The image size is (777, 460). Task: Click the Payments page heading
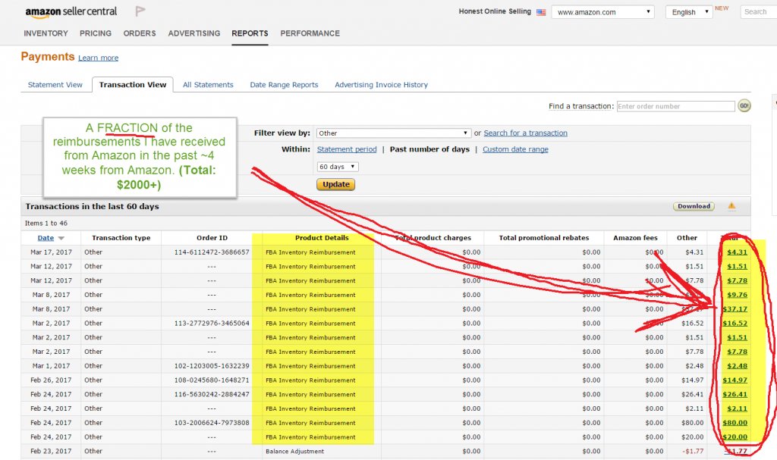[48, 56]
